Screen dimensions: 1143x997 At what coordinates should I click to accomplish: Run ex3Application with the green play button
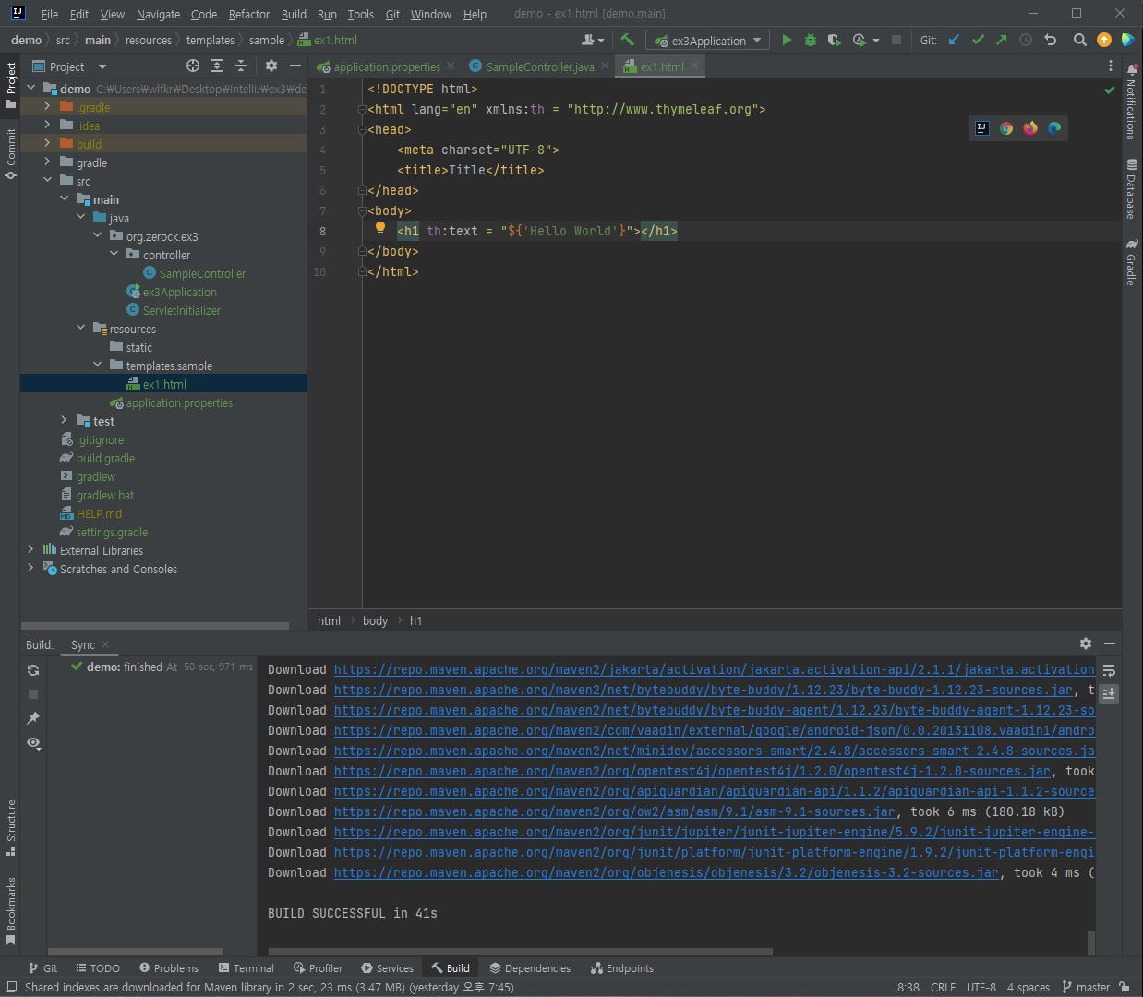coord(787,40)
